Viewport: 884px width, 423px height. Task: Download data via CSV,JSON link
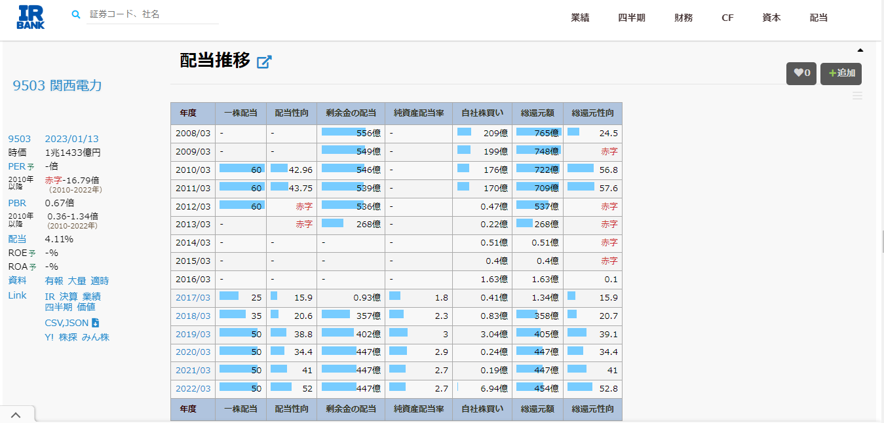71,323
